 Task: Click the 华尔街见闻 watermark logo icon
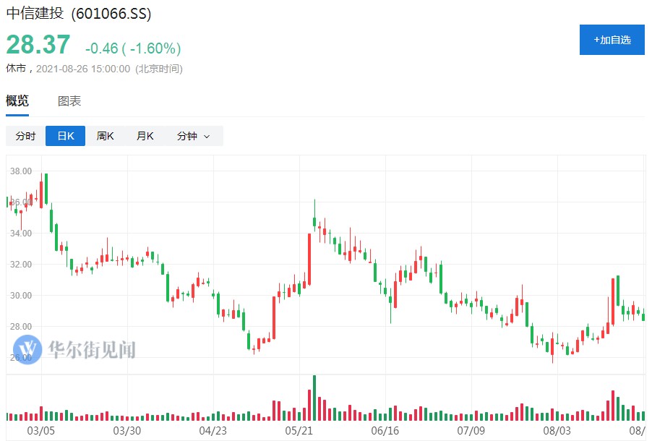pos(27,350)
